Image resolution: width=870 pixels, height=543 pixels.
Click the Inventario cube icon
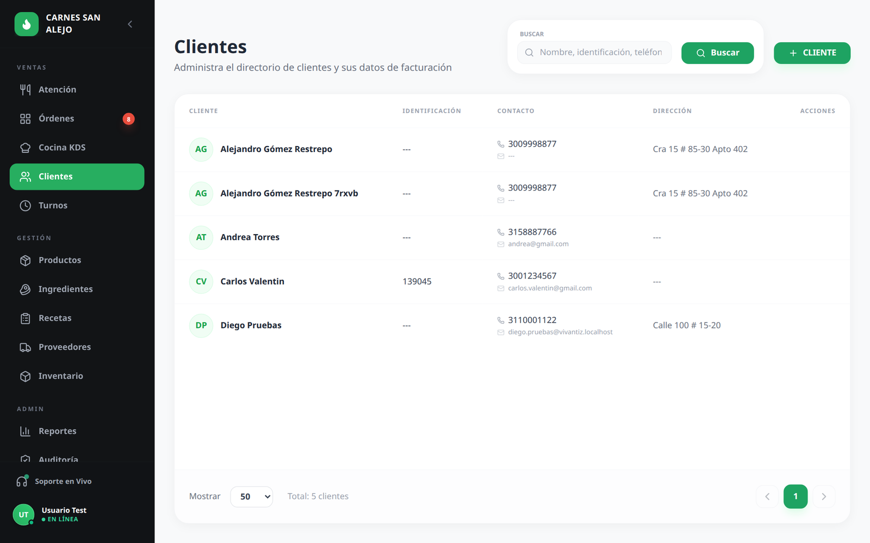click(26, 376)
